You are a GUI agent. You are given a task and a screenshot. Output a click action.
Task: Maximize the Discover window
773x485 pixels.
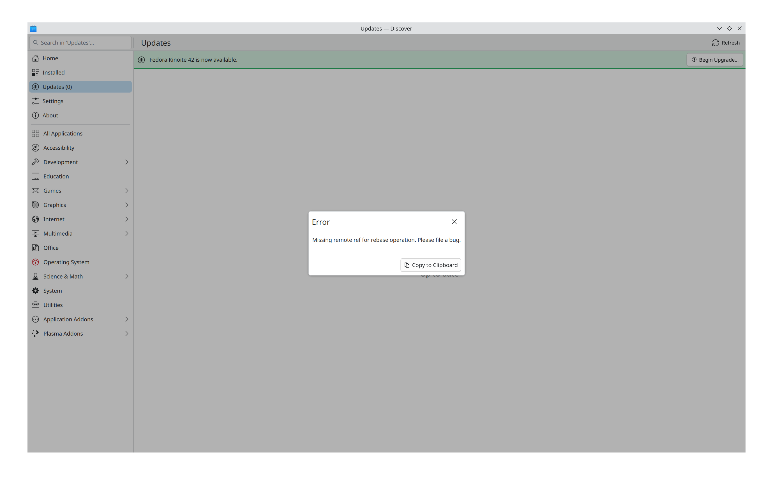[729, 29]
